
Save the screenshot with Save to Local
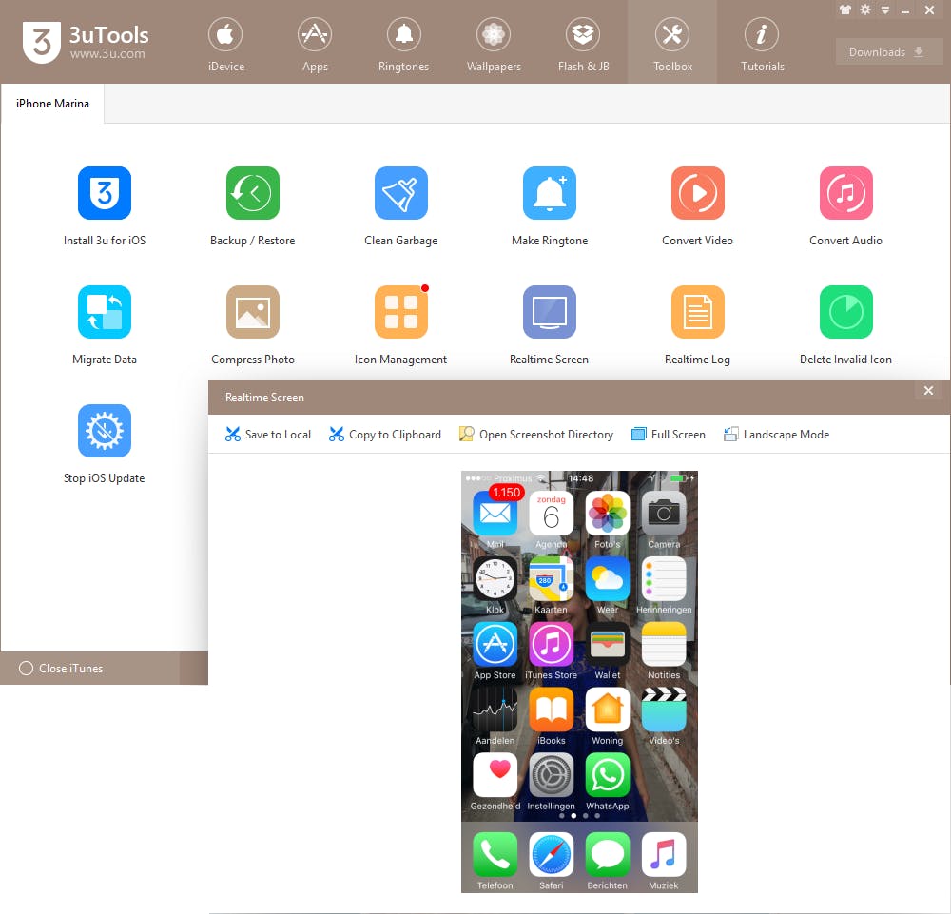click(x=269, y=434)
